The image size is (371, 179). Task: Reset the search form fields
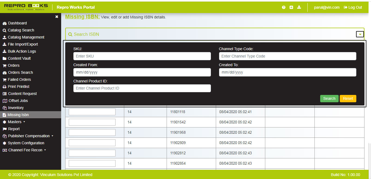[348, 98]
